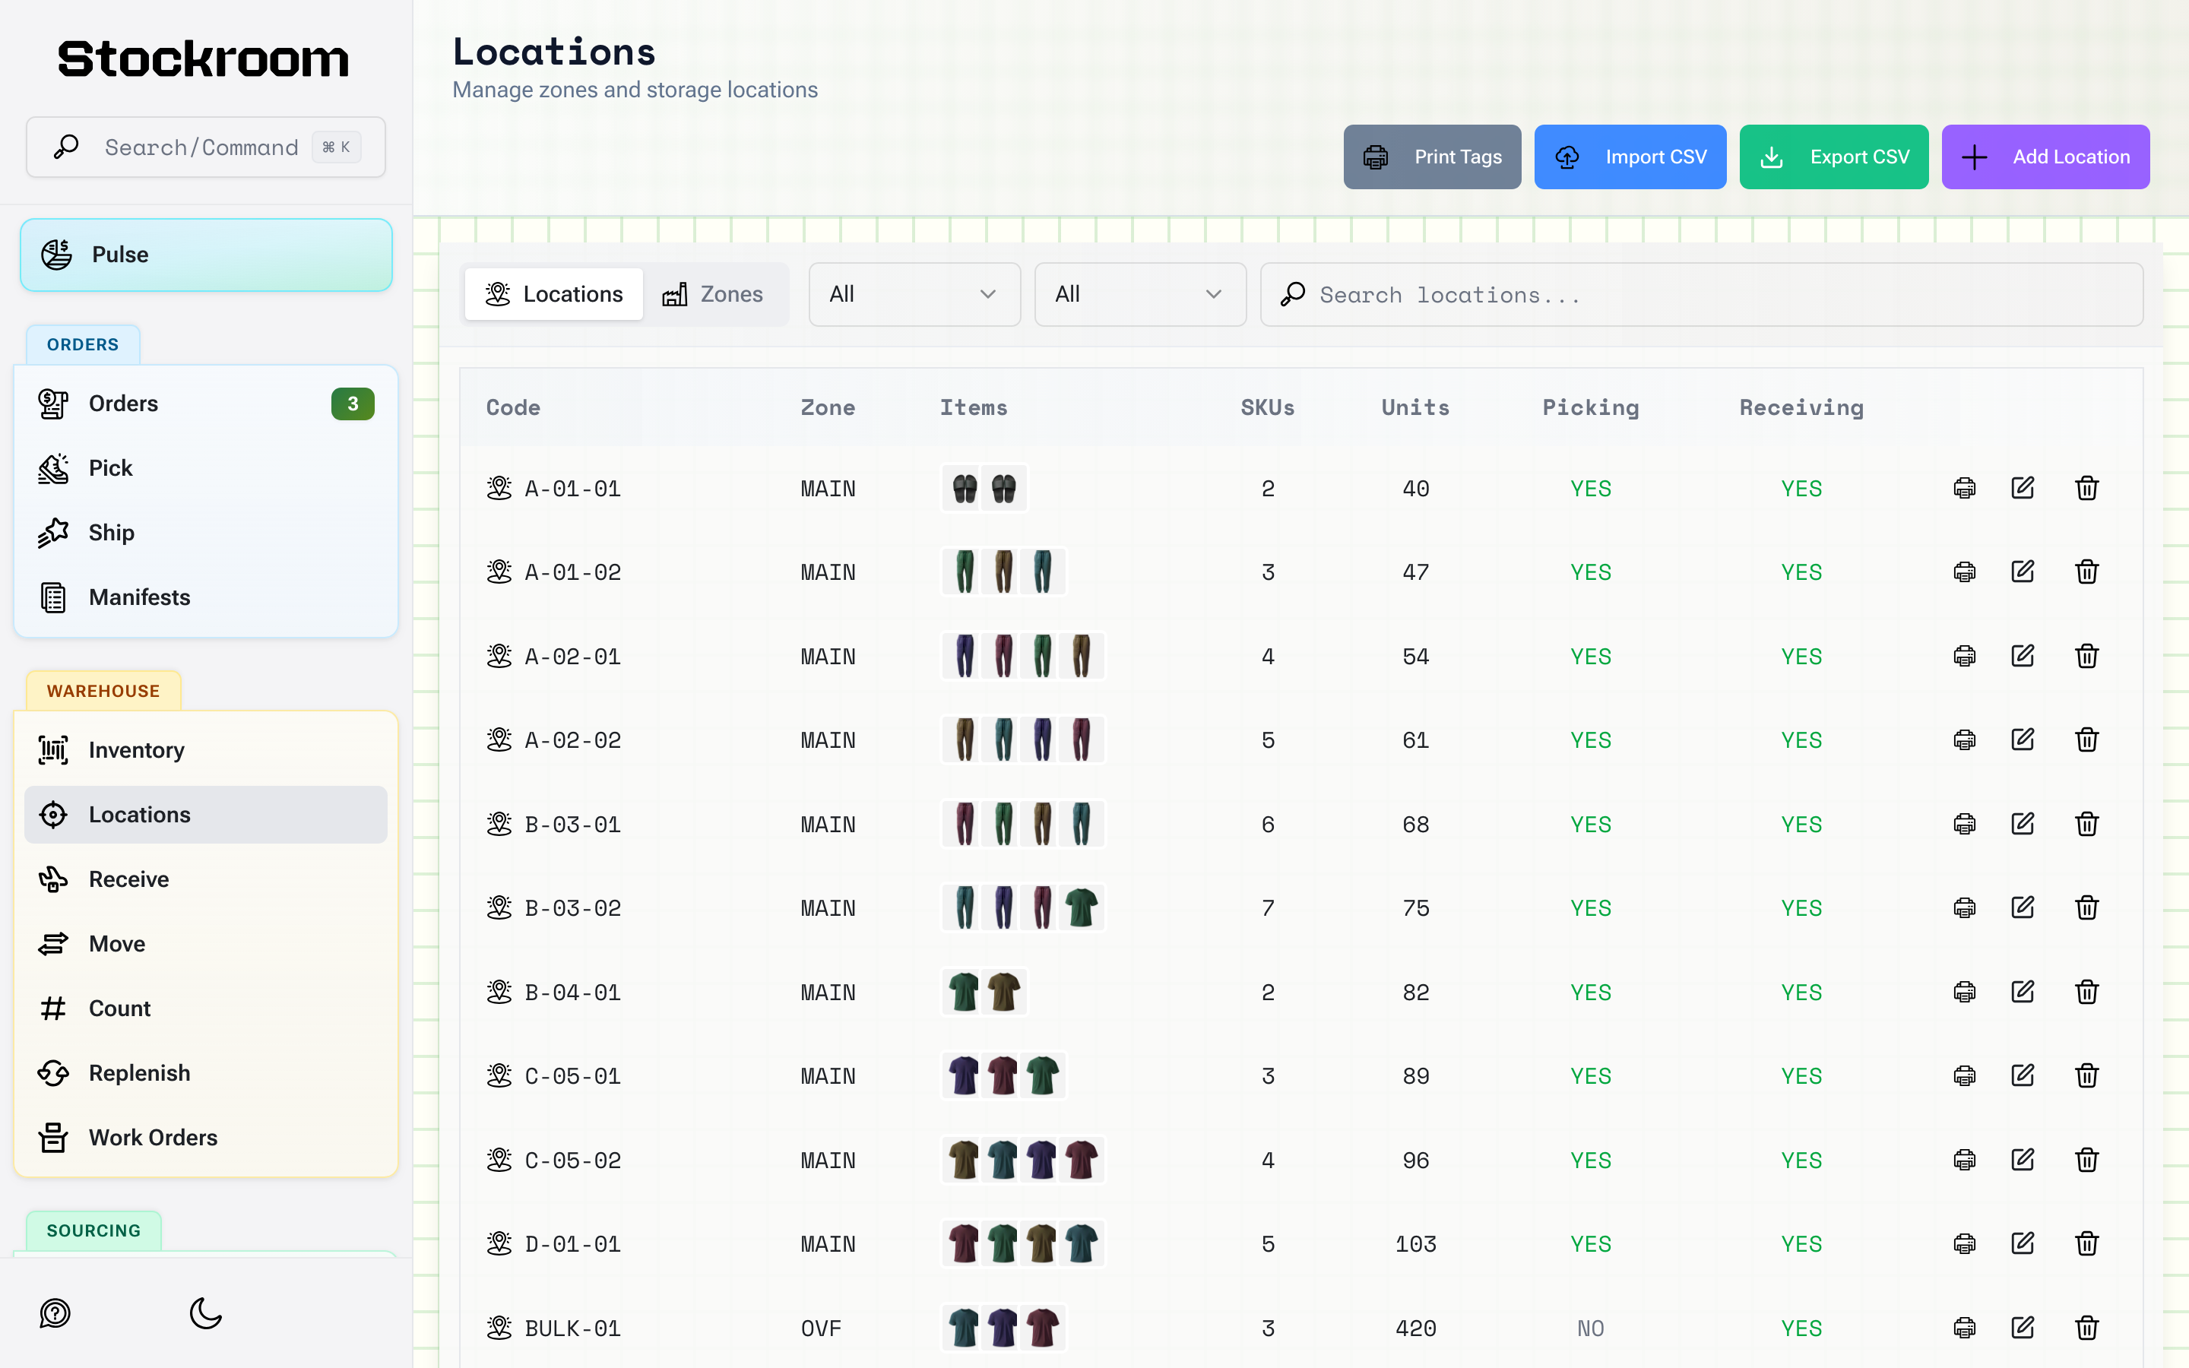This screenshot has height=1368, width=2189.
Task: Click the SOURCING section label
Action: point(93,1230)
